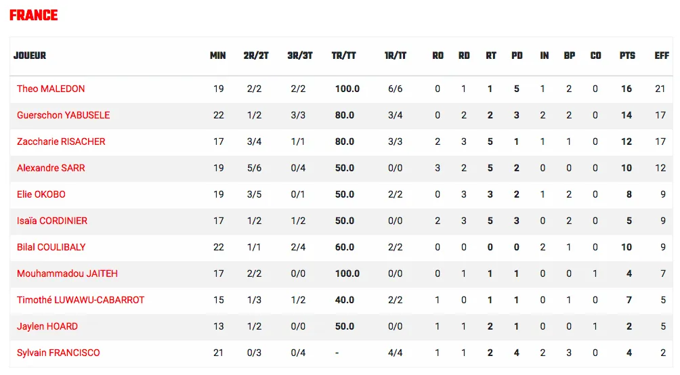
Task: Click Timothé LUWAWU-CABARROT name link
Action: point(81,301)
